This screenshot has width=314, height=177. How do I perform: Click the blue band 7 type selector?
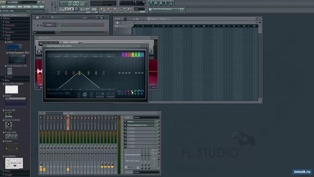click(142, 55)
